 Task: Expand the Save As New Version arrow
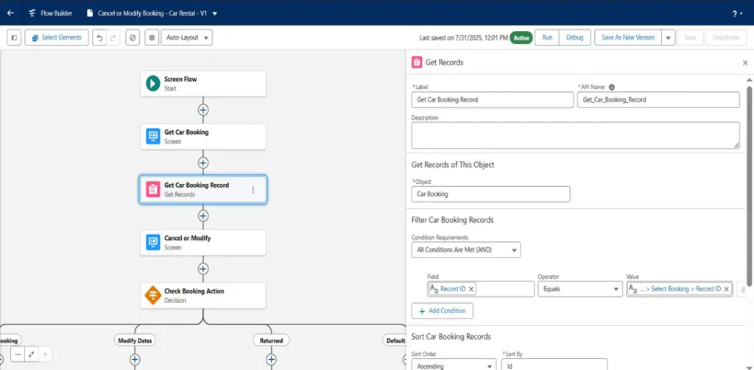click(669, 38)
